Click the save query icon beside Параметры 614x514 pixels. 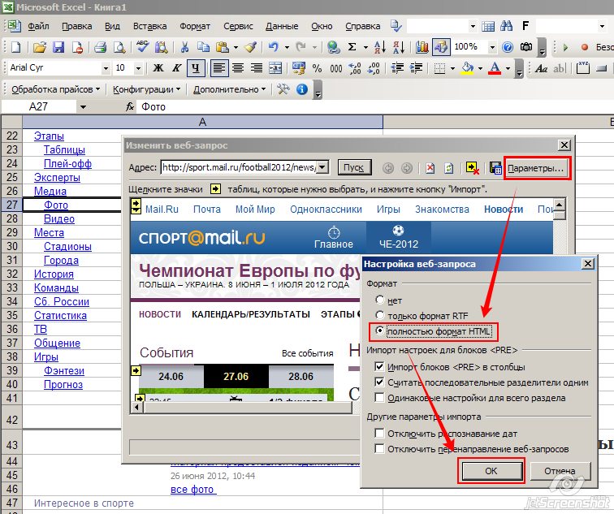(495, 168)
